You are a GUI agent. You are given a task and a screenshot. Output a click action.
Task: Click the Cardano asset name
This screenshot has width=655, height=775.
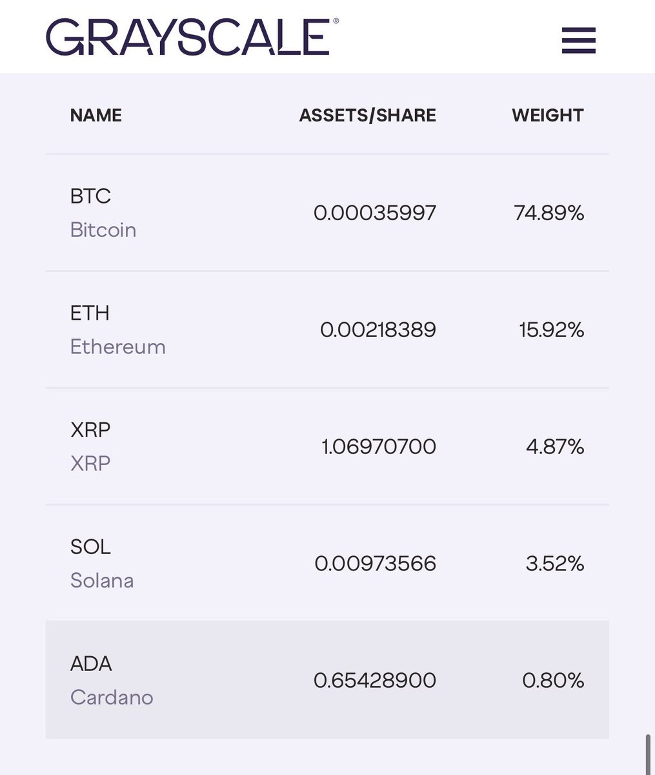coord(112,697)
